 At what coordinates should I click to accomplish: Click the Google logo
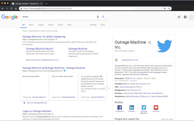[x=9, y=17]
